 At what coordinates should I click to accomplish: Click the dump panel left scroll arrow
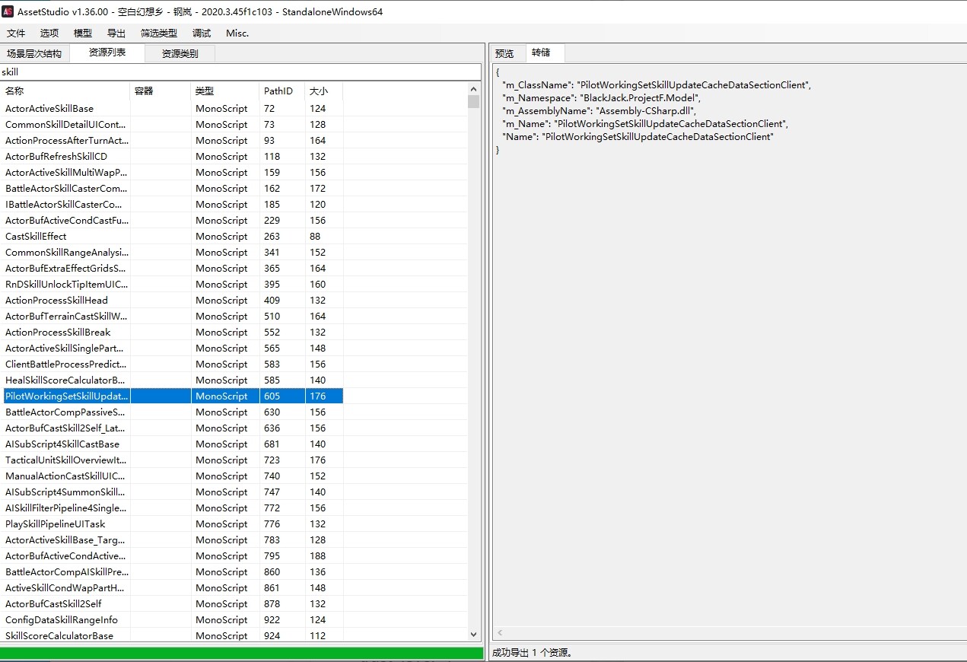pyautogui.click(x=500, y=633)
